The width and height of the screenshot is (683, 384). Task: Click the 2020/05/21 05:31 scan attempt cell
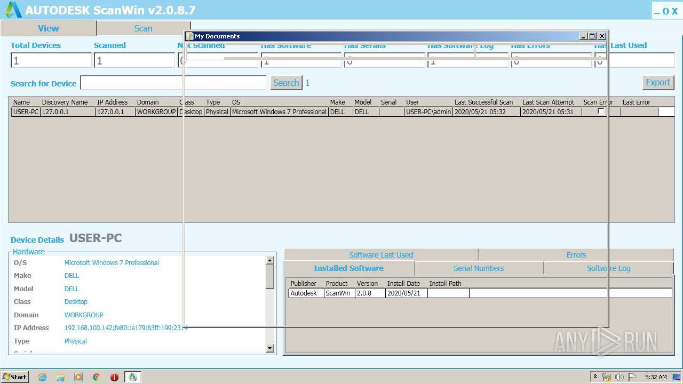[x=551, y=112]
